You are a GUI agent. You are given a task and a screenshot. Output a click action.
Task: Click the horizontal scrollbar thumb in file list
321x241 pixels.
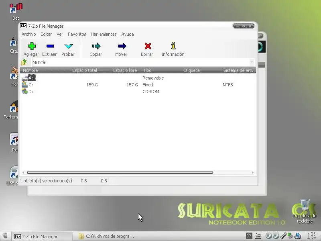tap(120, 173)
